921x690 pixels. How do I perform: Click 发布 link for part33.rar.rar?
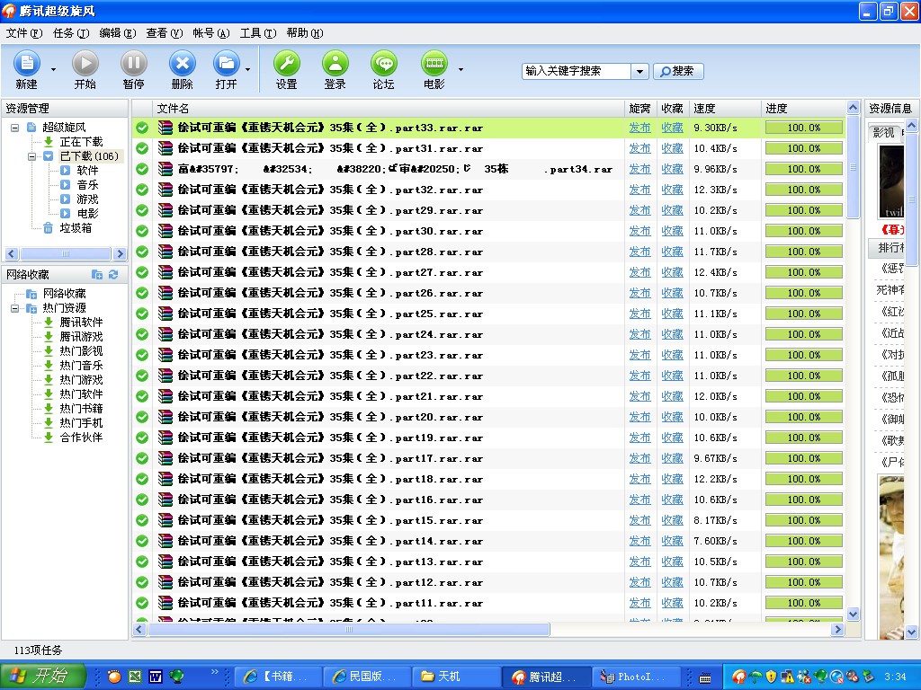[x=639, y=128]
